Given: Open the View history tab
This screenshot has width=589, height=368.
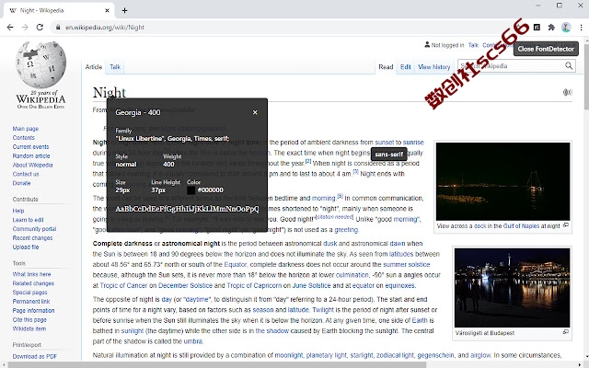Looking at the screenshot, I should pyautogui.click(x=433, y=67).
